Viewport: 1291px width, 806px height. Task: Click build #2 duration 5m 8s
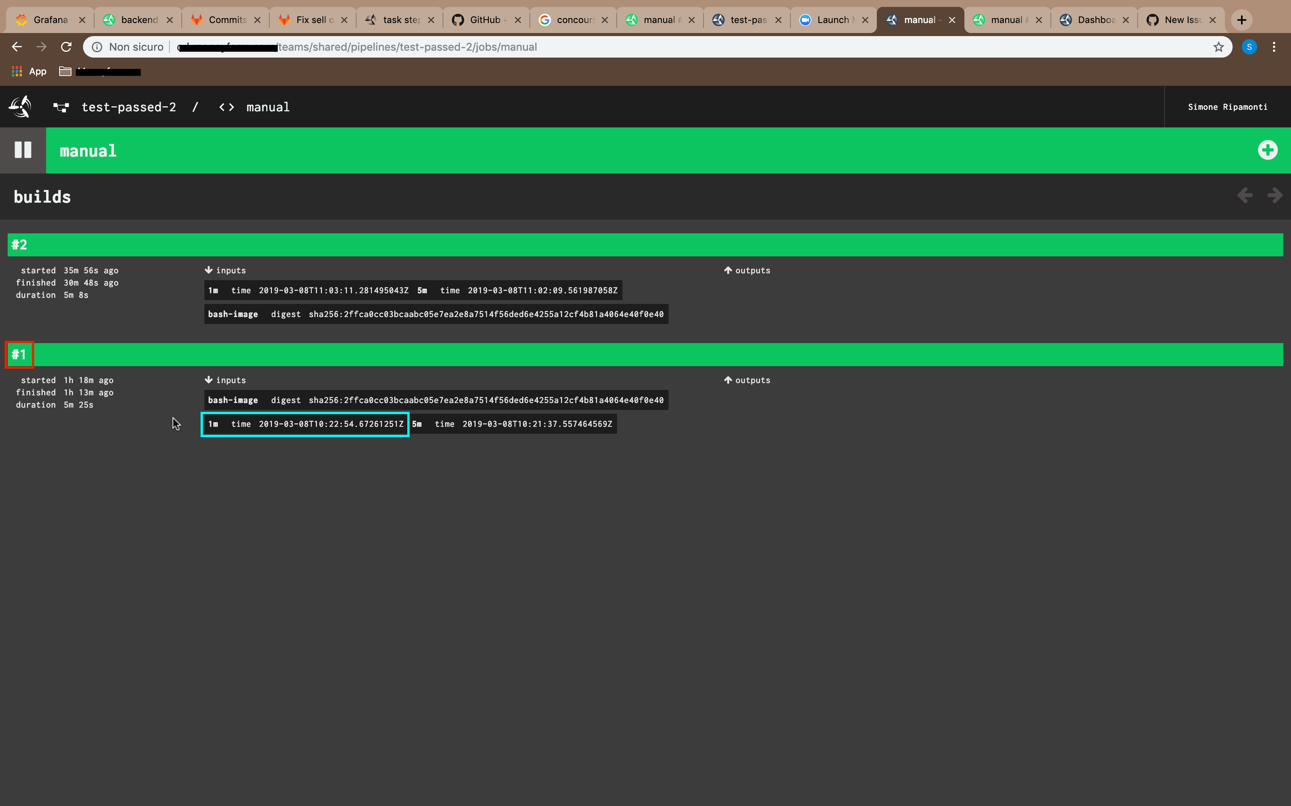click(52, 295)
